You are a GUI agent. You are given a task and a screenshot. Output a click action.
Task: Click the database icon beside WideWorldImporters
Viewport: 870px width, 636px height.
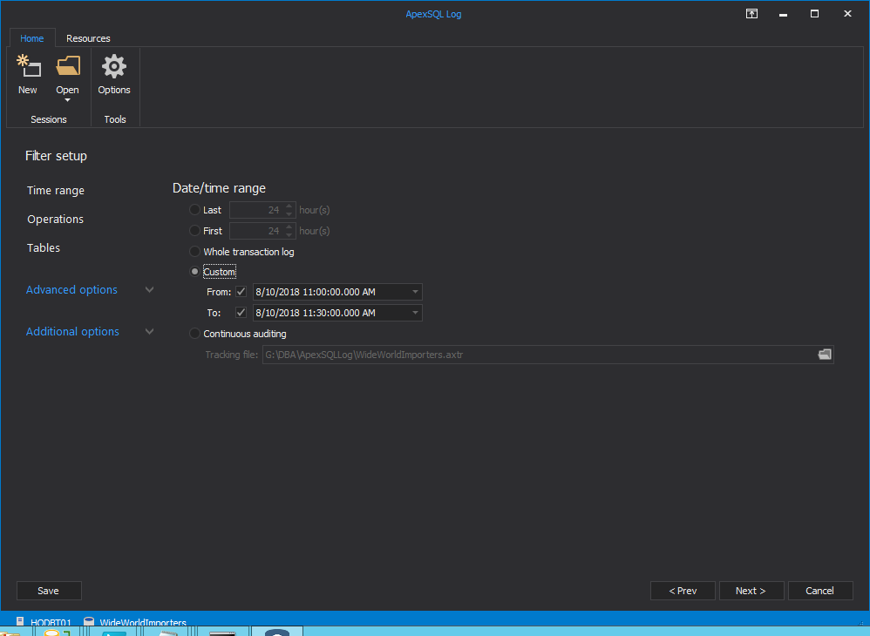89,621
